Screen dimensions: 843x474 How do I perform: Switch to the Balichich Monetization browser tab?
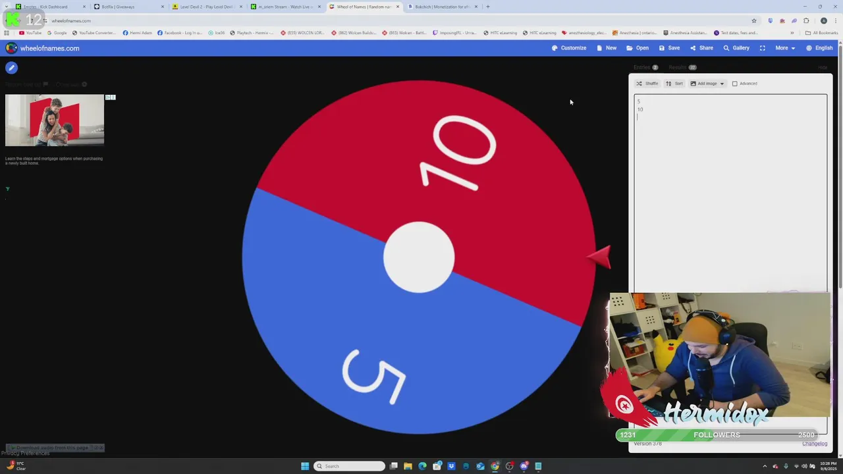441,7
